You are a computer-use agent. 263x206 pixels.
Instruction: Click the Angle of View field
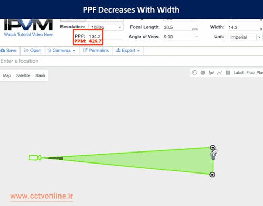click(180, 37)
